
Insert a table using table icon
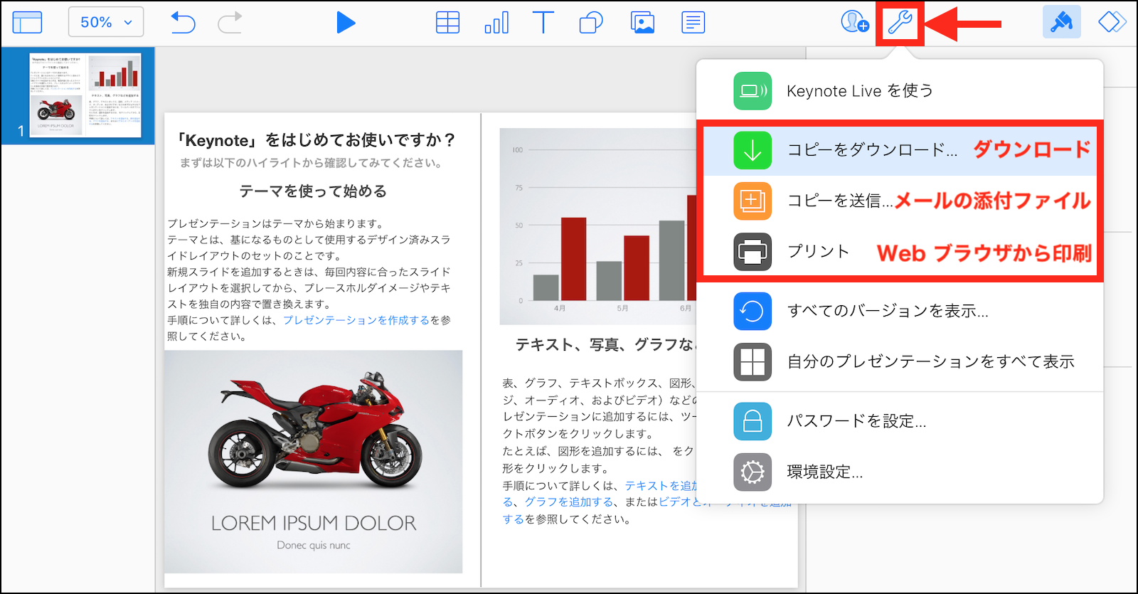tap(447, 23)
